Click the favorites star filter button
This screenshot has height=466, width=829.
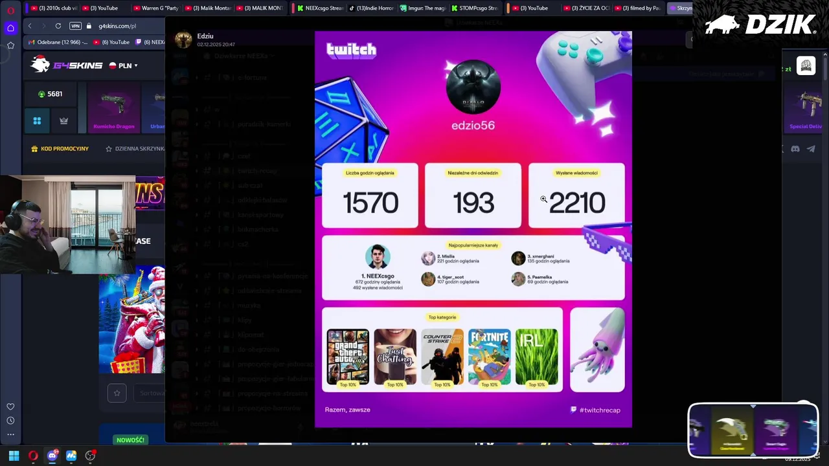(x=117, y=393)
